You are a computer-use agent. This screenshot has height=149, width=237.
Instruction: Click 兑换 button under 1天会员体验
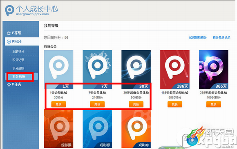[58, 105]
